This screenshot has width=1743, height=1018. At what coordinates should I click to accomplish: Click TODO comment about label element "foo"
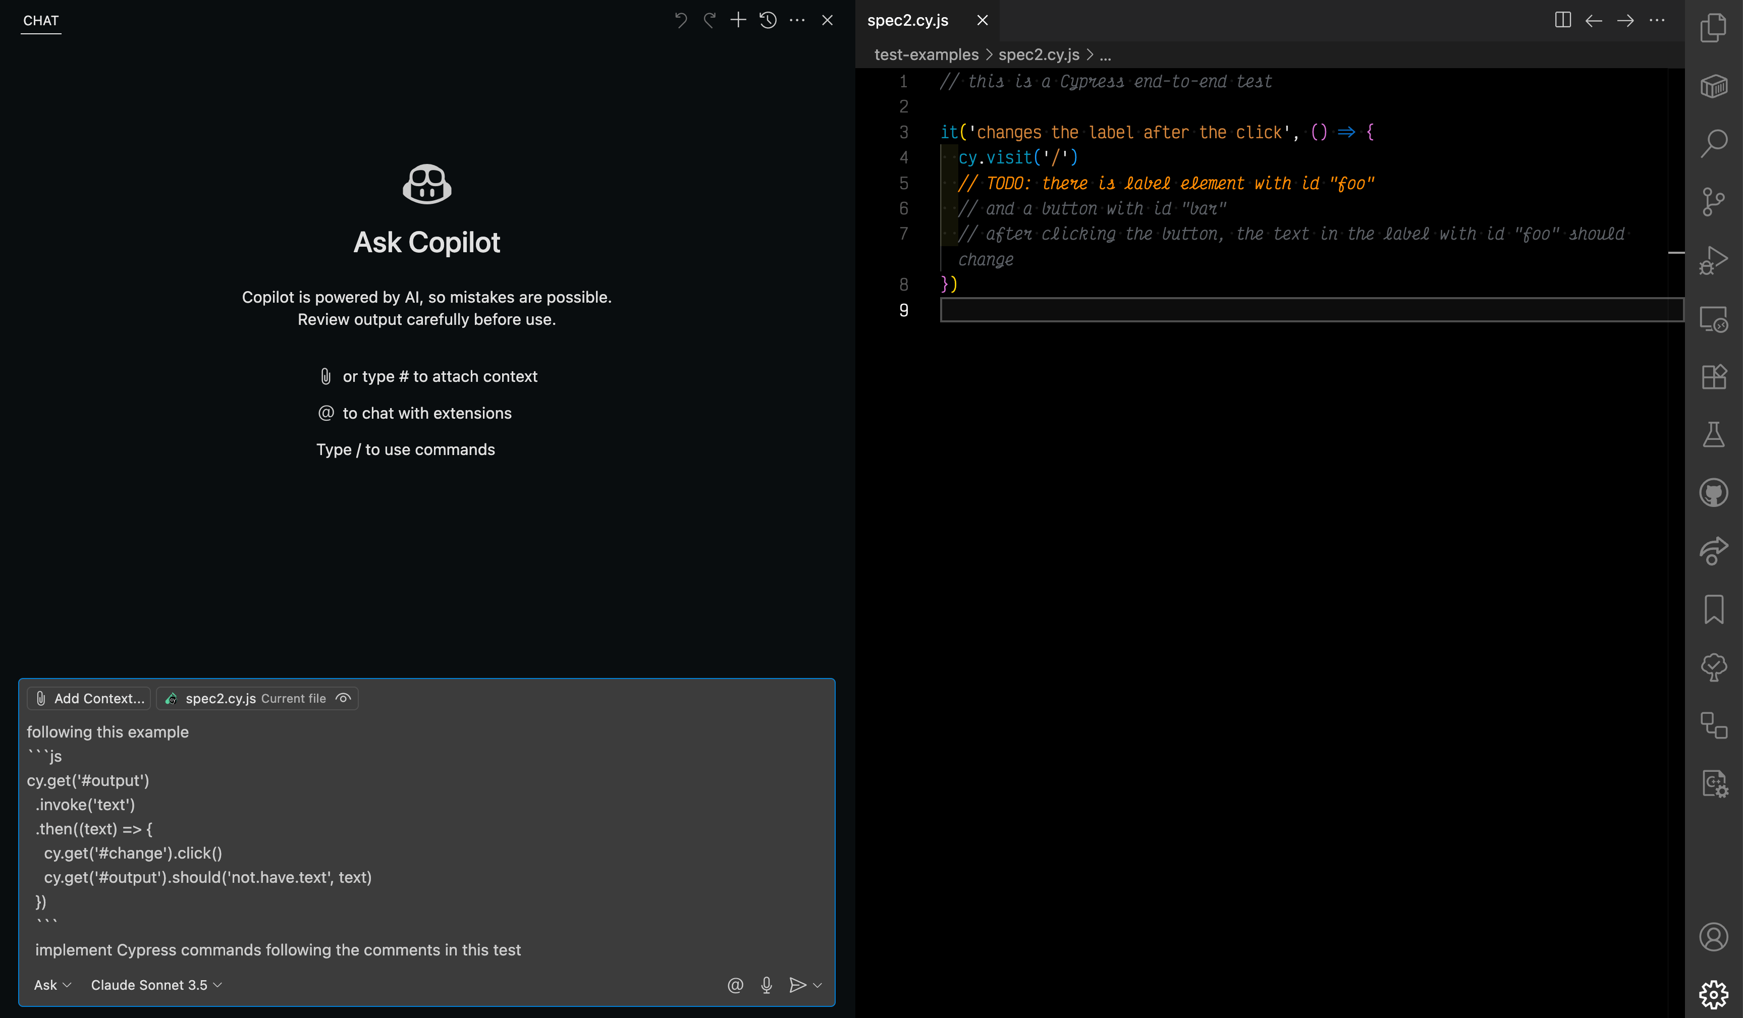pos(1166,183)
